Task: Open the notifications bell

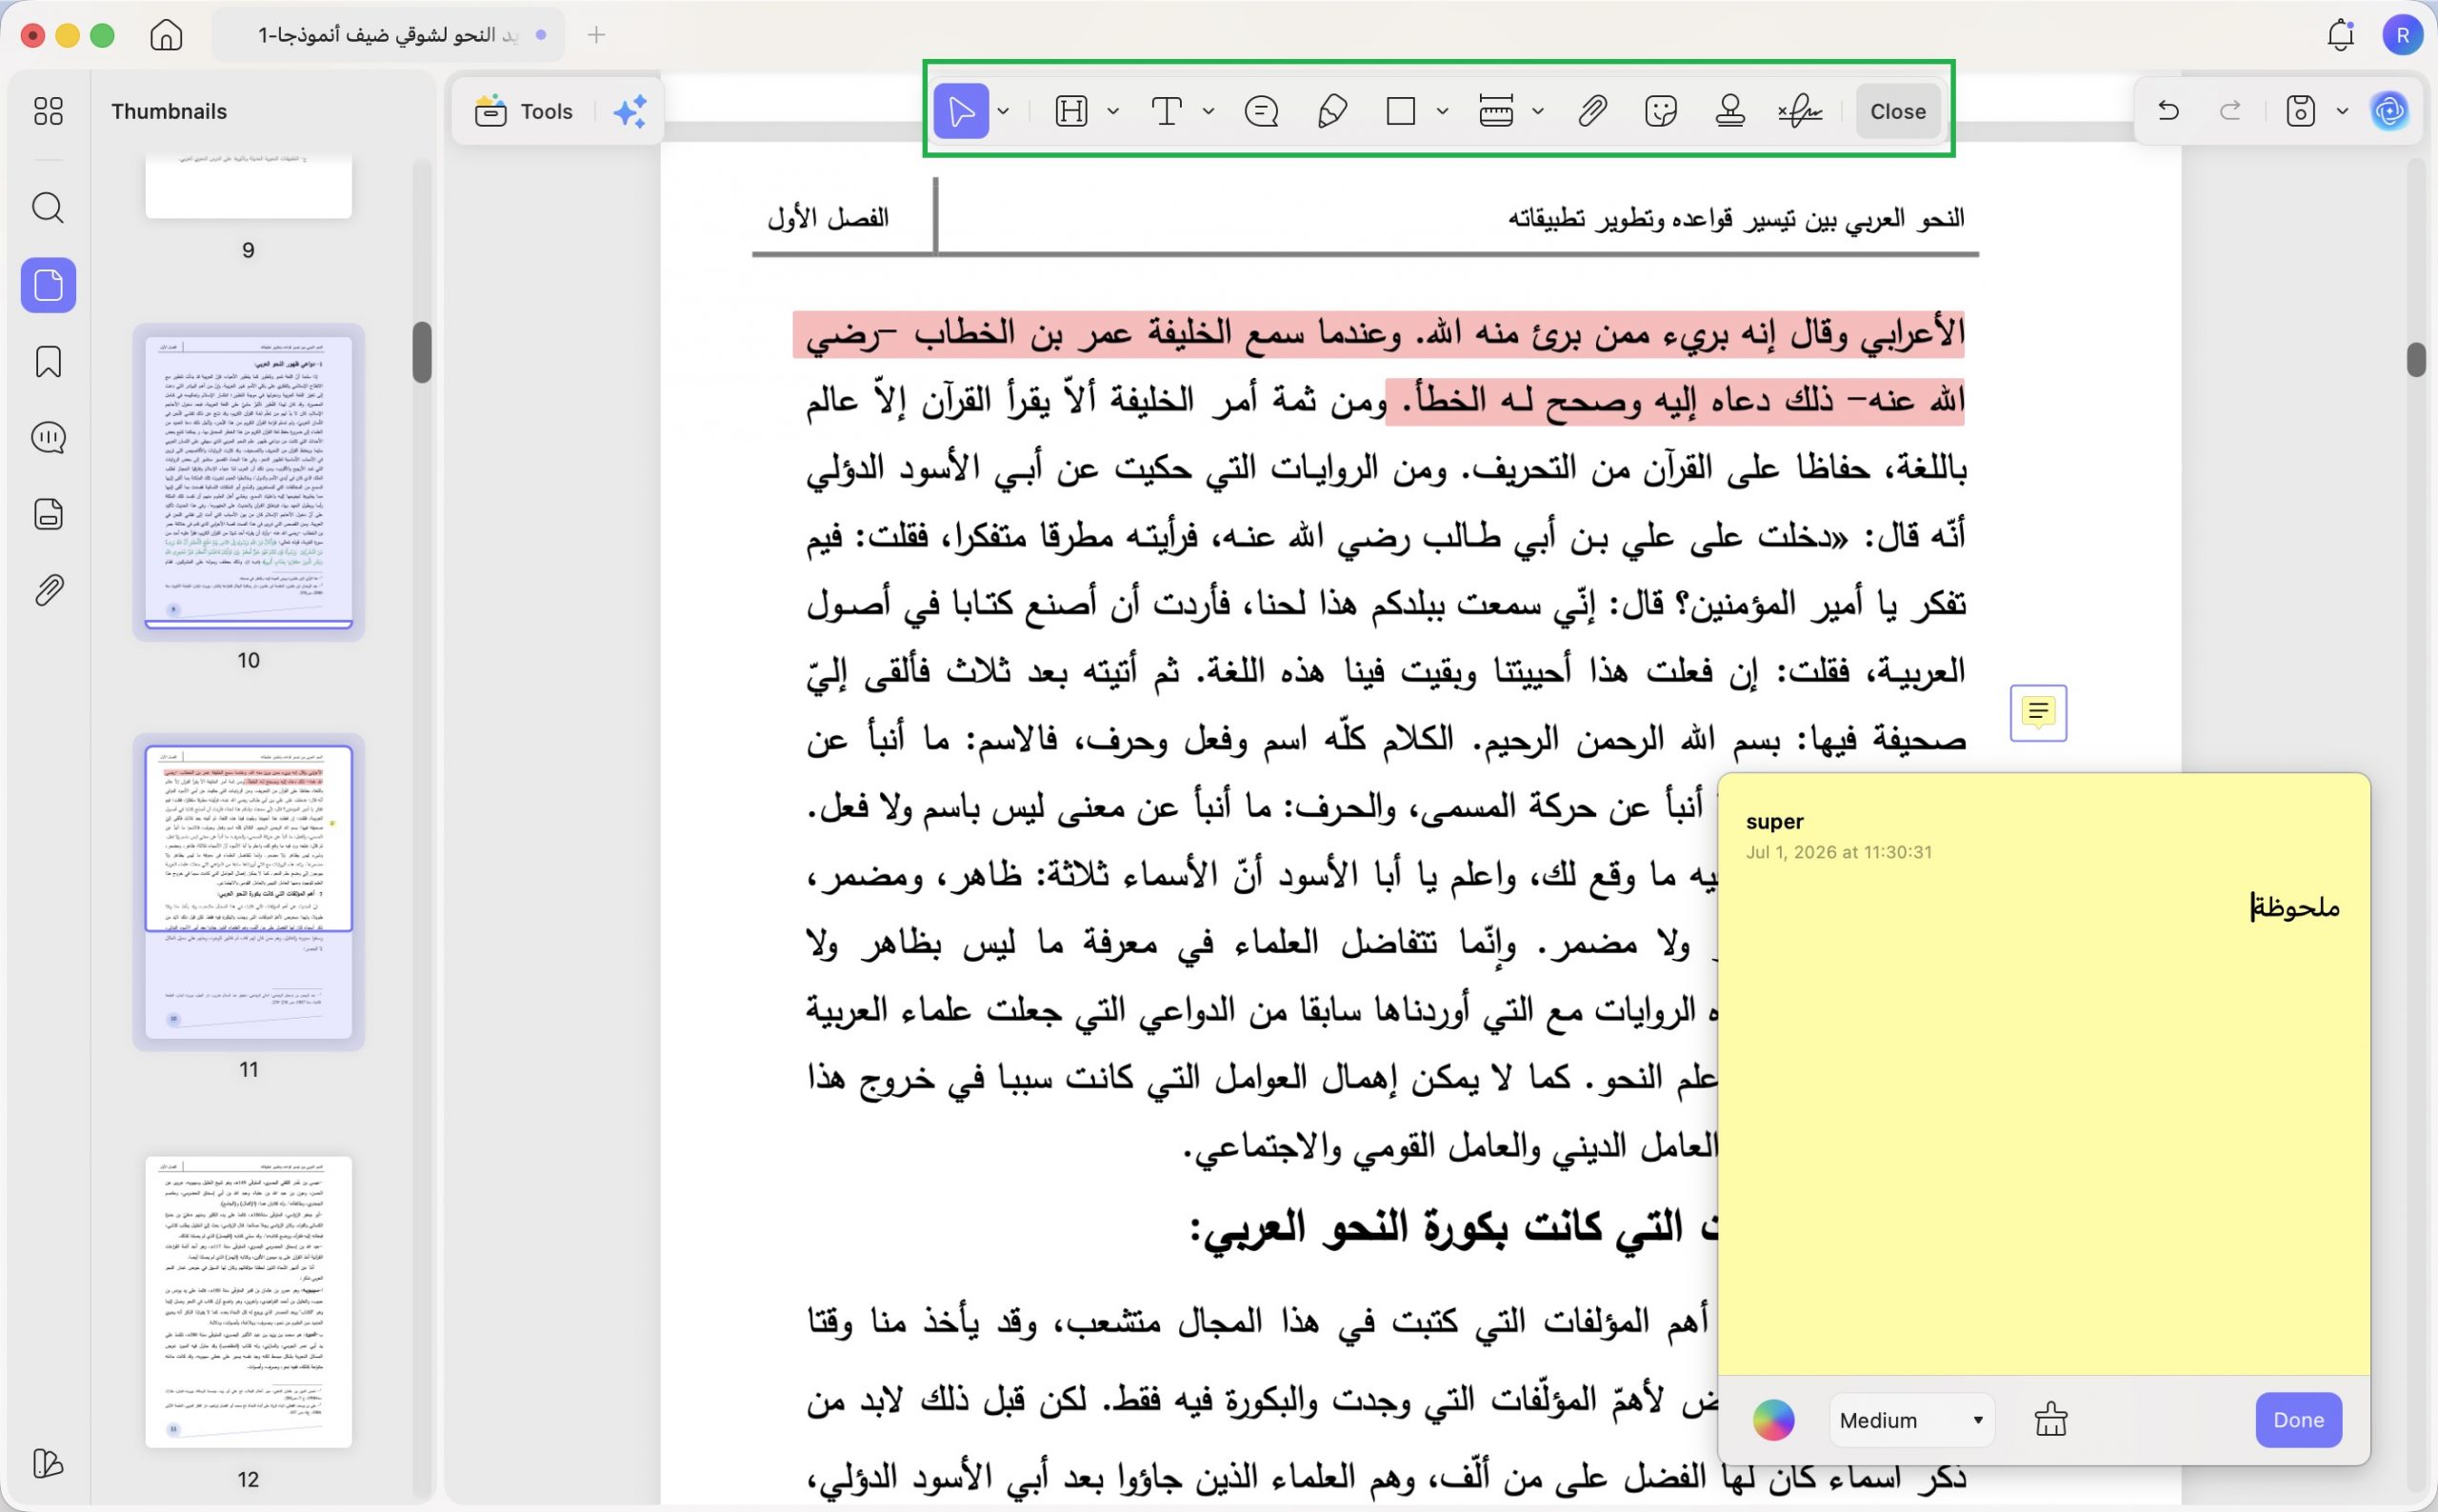Action: pyautogui.click(x=2340, y=35)
